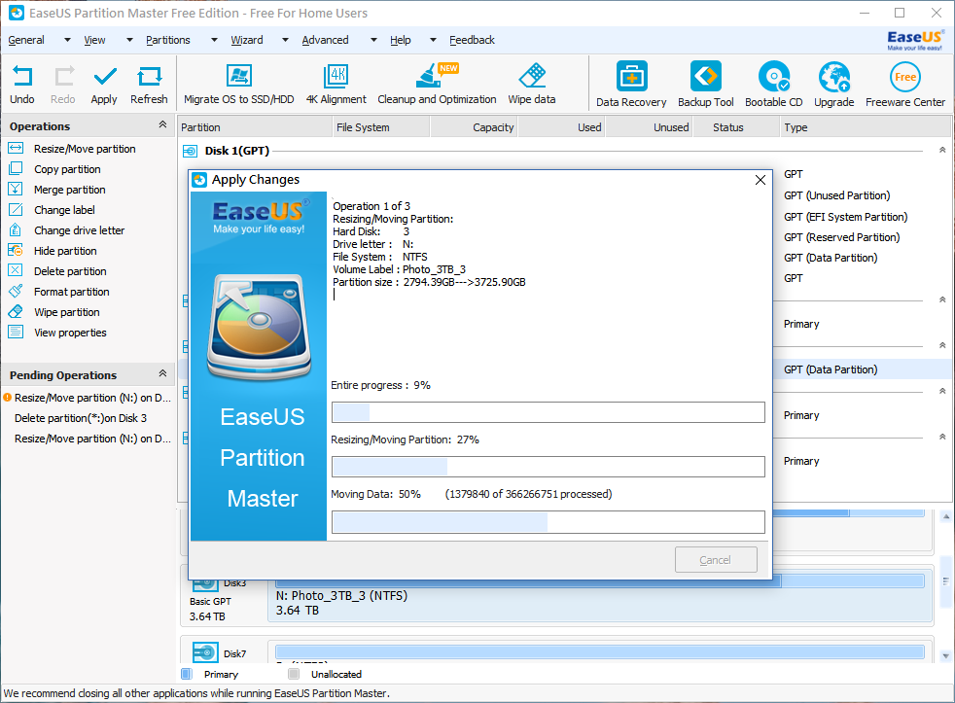955x703 pixels.
Task: Click the Merge partition operation icon
Action: (16, 190)
